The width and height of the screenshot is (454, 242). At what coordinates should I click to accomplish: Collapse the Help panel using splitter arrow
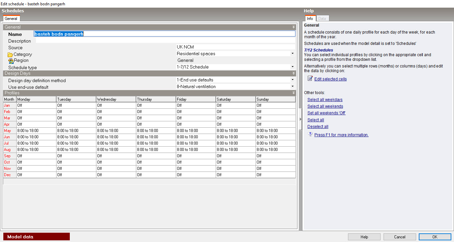pyautogui.click(x=300, y=119)
